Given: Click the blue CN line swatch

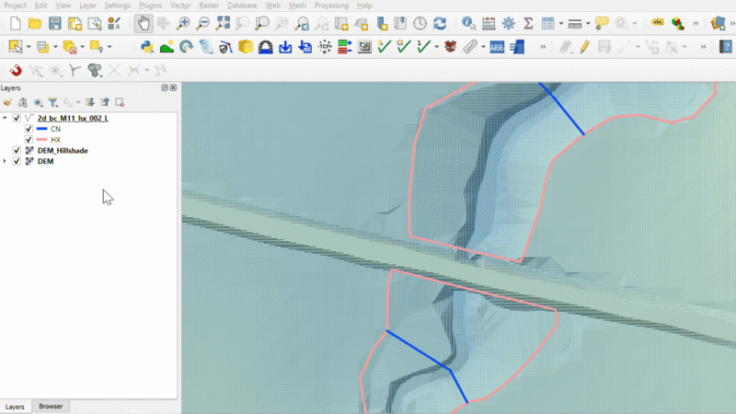Looking at the screenshot, I should [41, 129].
